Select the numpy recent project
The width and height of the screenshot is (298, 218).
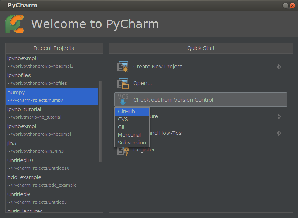pos(52,96)
